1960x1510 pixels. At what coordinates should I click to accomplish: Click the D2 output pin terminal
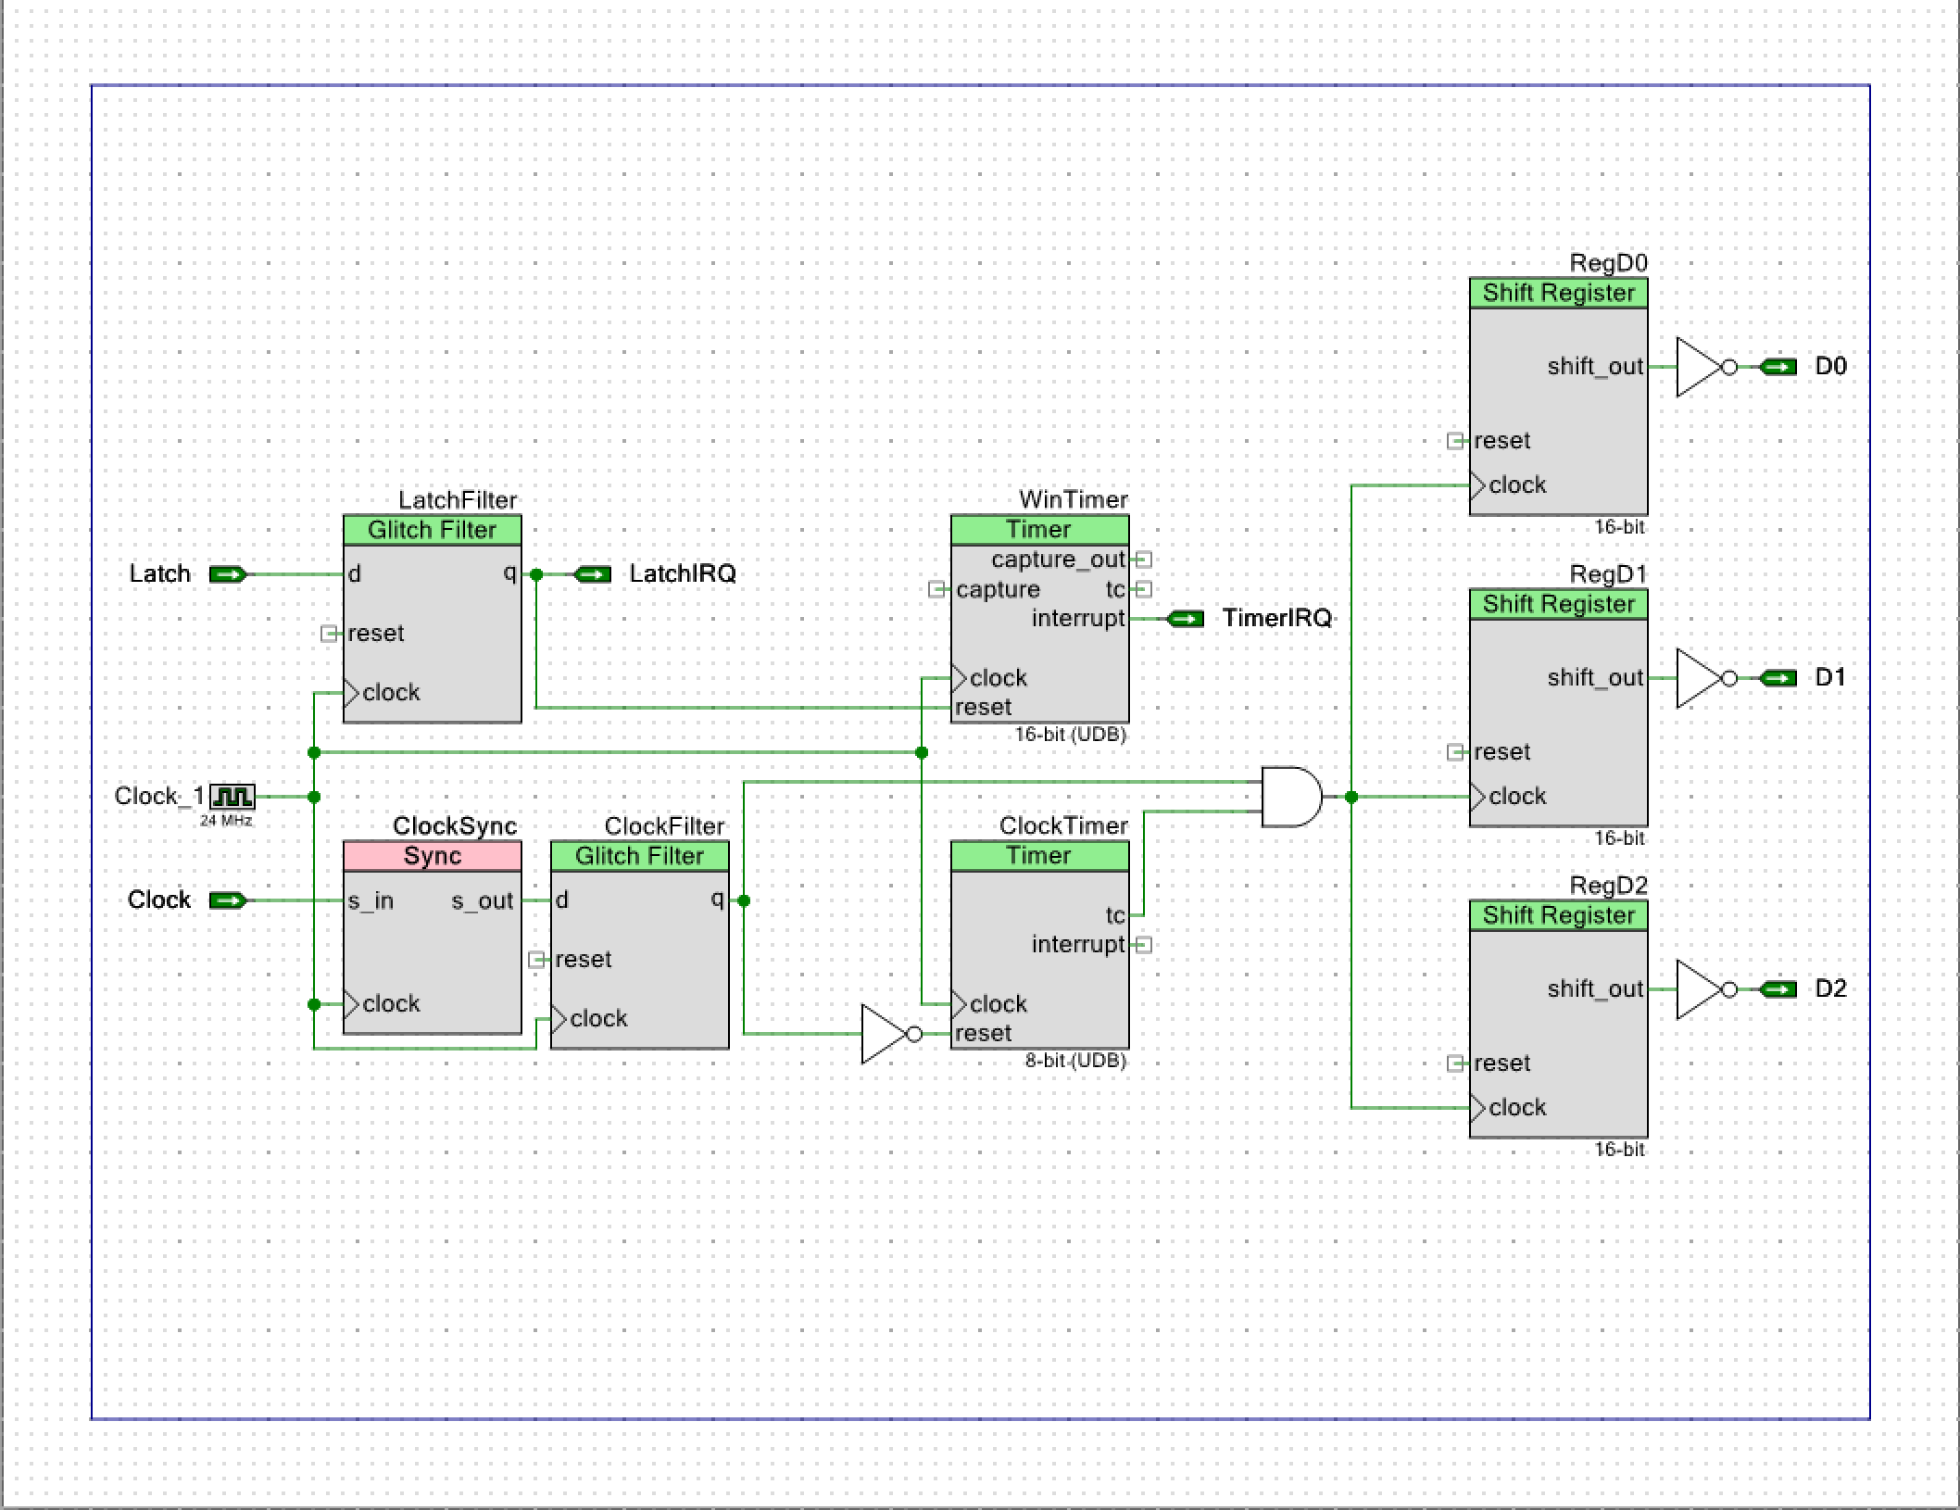[1778, 989]
